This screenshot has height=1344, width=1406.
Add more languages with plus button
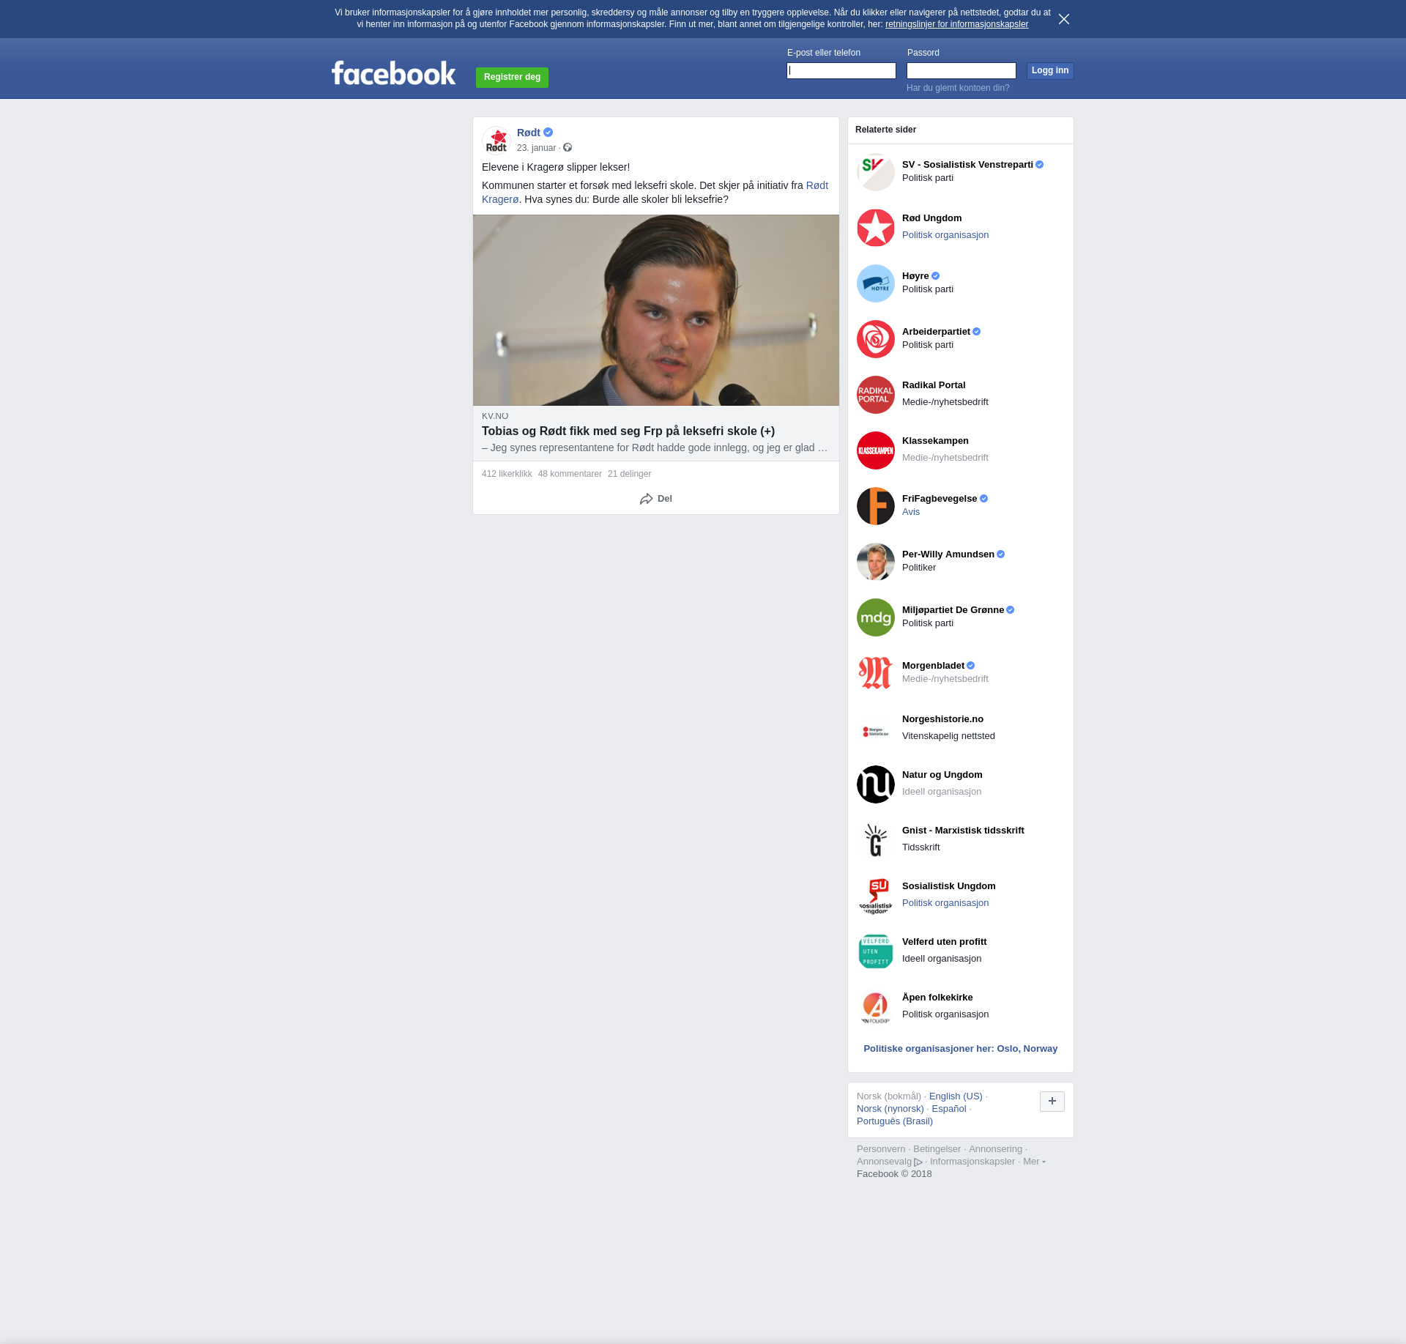pyautogui.click(x=1052, y=1102)
